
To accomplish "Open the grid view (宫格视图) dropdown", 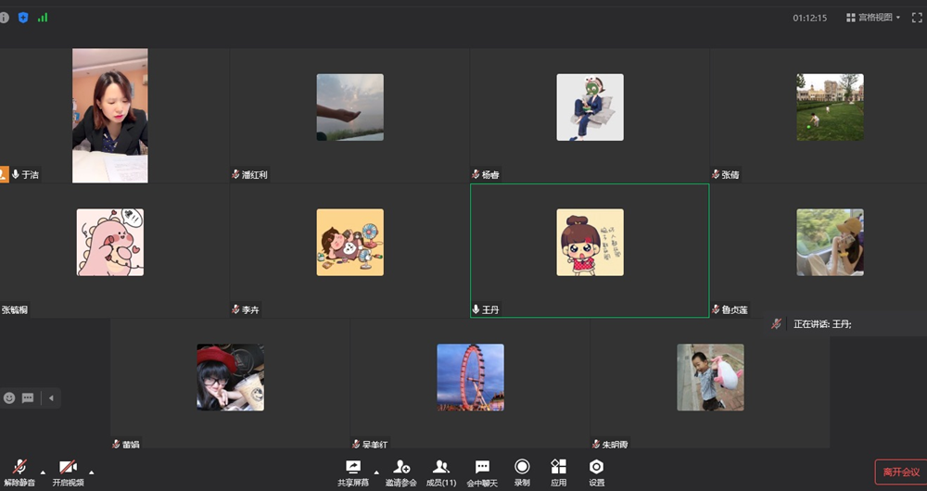I will (x=872, y=18).
